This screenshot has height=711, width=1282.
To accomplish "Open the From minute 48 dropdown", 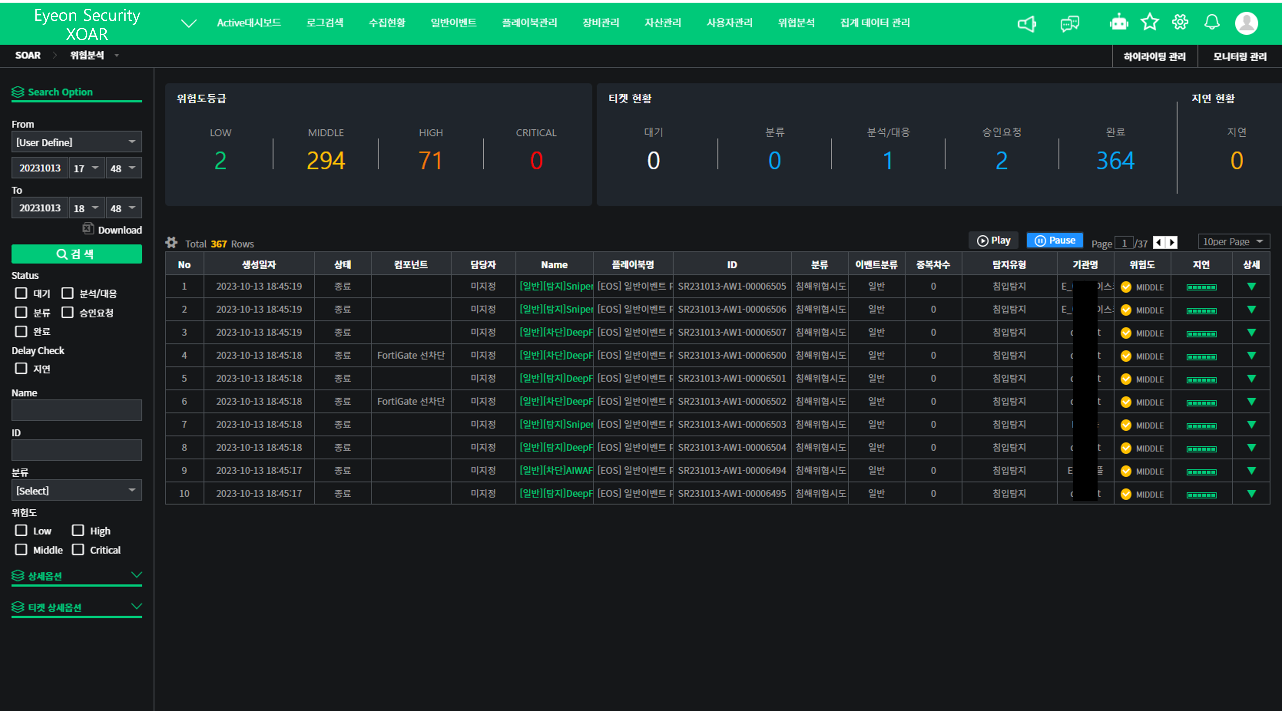I will coord(124,168).
